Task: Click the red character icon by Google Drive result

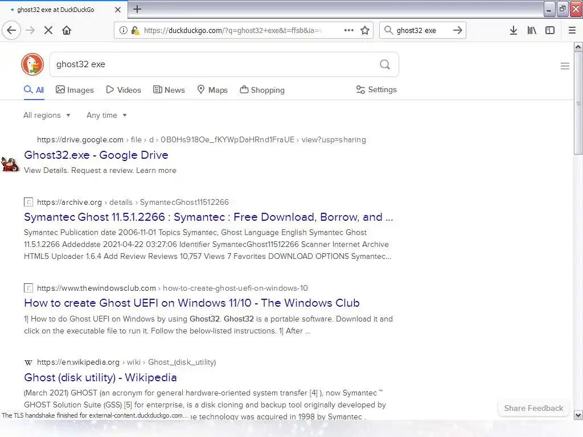Action: [10, 164]
